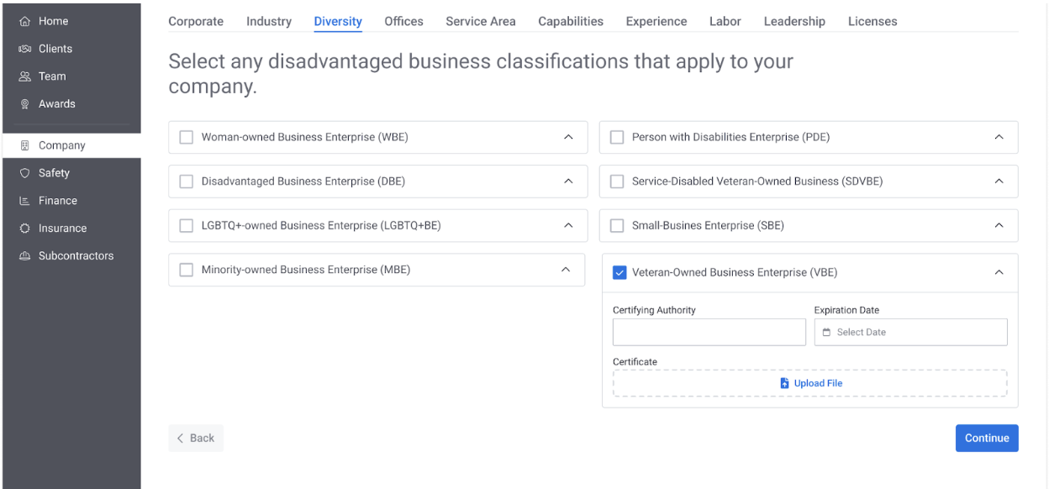Viewport: 1049px width, 489px height.
Task: Check the Woman-owned Business Enterprise box
Action: coord(187,137)
